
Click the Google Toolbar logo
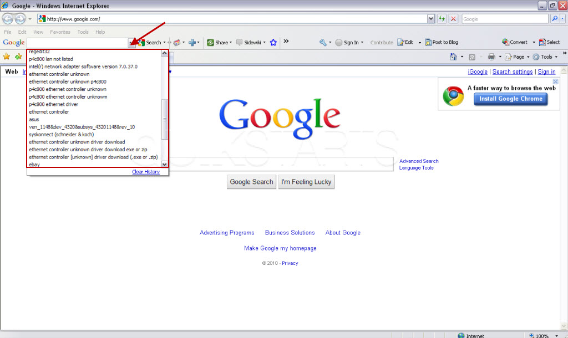click(x=14, y=42)
